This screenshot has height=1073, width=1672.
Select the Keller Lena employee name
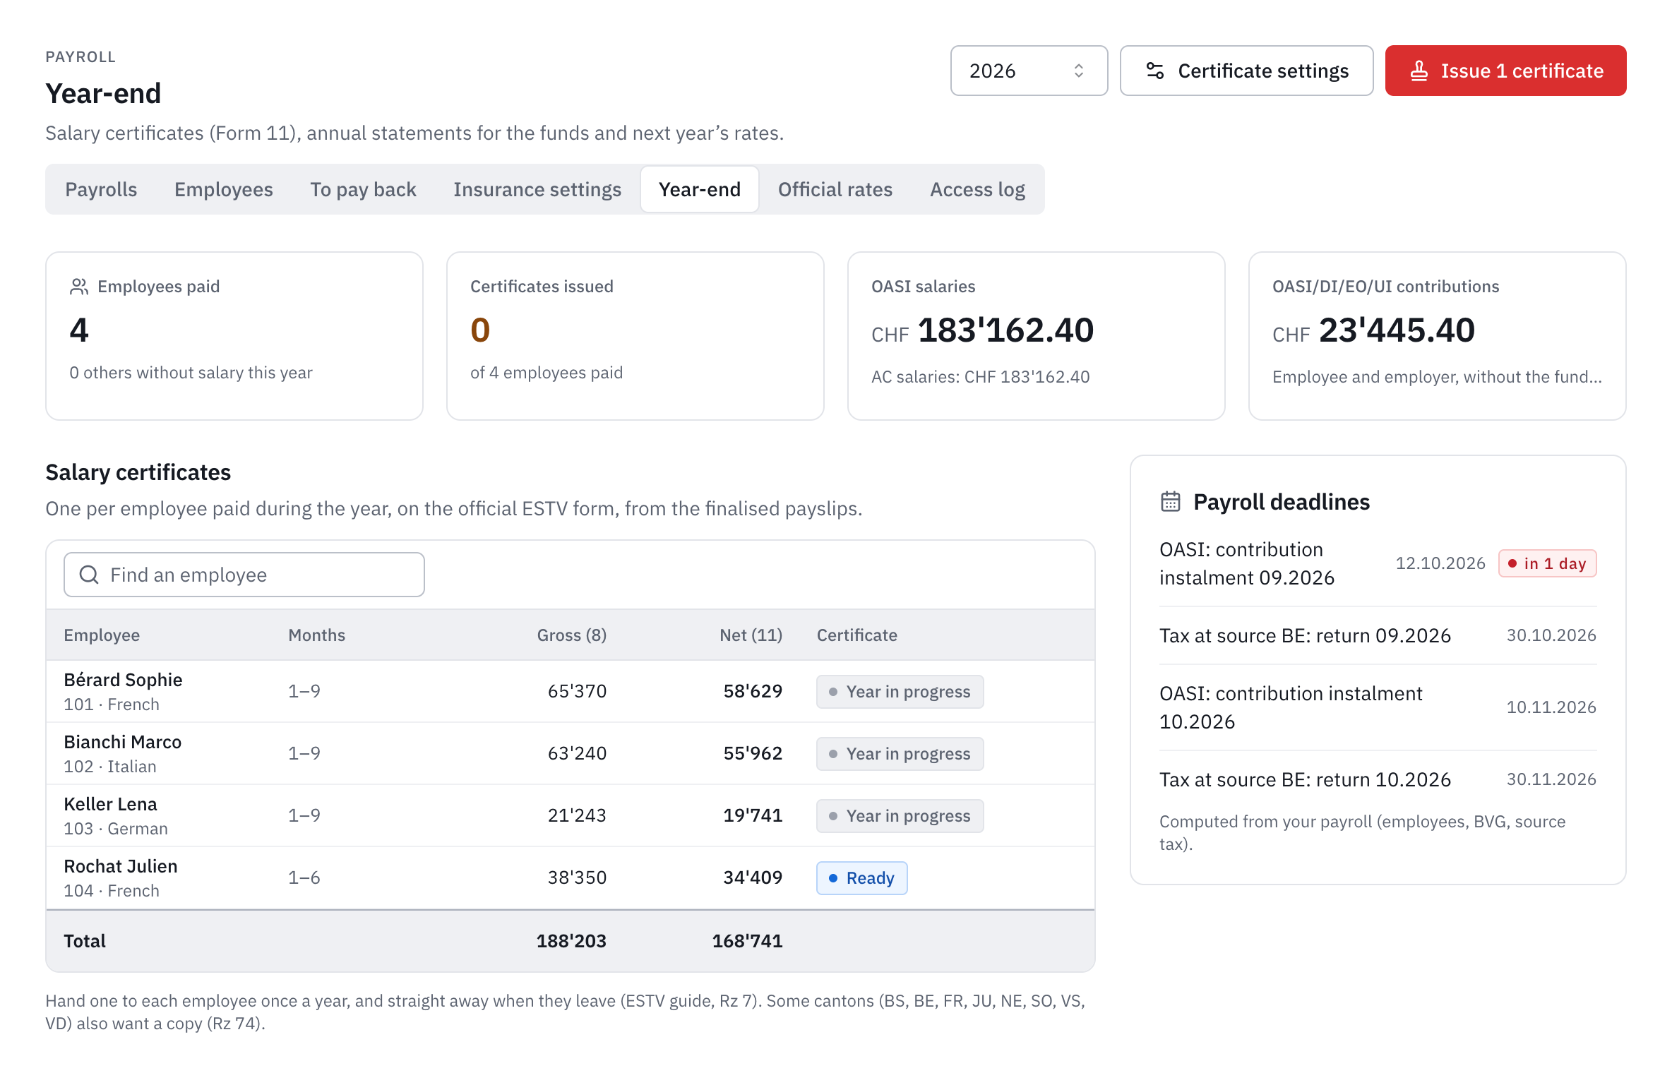110,803
